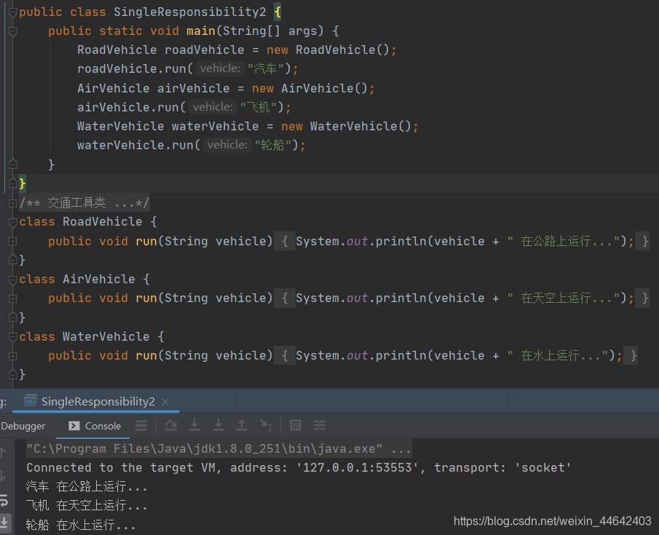The height and width of the screenshot is (535, 659).
Task: Click fold-end marker at RoadVehicle closing brace
Action: pos(12,260)
